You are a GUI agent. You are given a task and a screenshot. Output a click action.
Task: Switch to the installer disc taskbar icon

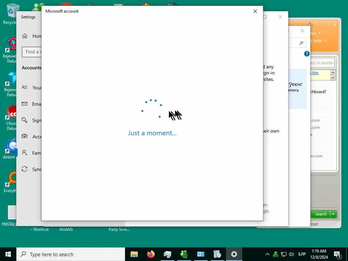tap(217, 254)
